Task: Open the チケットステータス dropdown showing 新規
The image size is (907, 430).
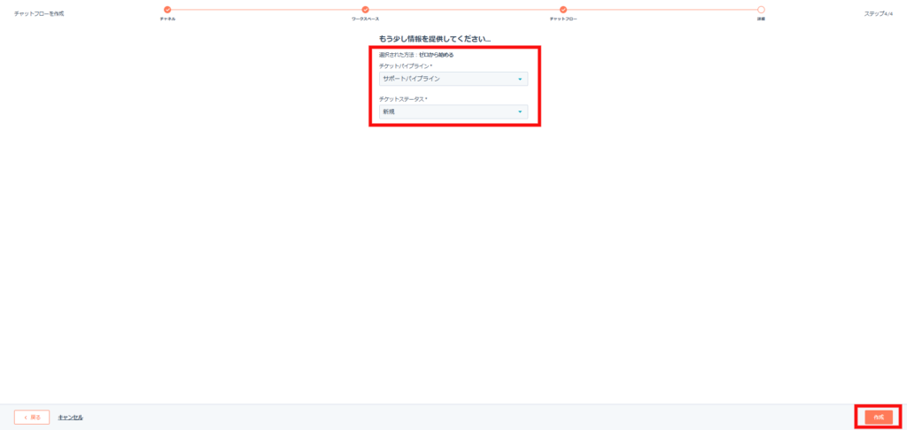Action: click(453, 112)
